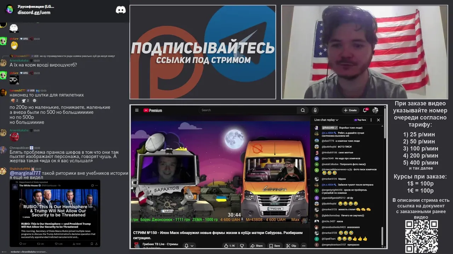
Task: Save the video to a playlist
Action: pyautogui.click(x=274, y=246)
